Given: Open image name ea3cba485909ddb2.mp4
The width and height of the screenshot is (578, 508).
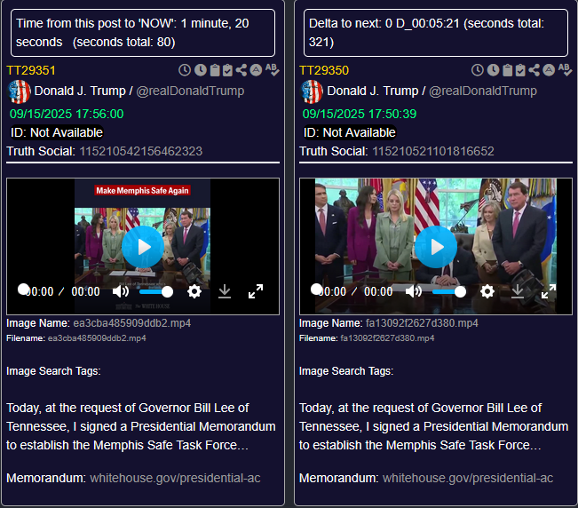Looking at the screenshot, I should 132,323.
